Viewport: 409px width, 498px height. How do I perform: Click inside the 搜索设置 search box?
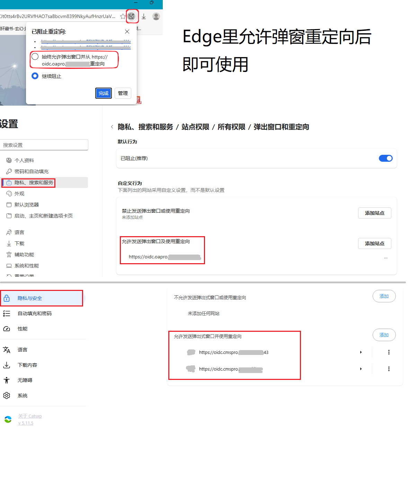(44, 145)
